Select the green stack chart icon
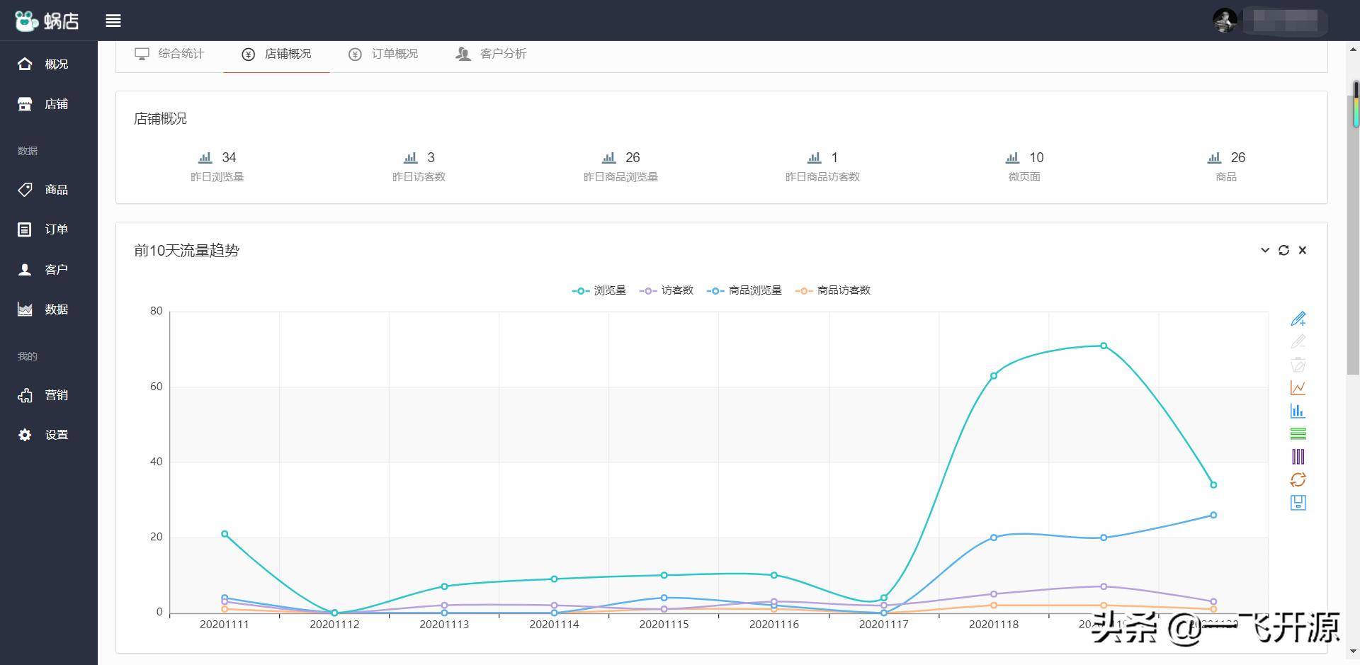Image resolution: width=1360 pixels, height=665 pixels. click(1298, 434)
